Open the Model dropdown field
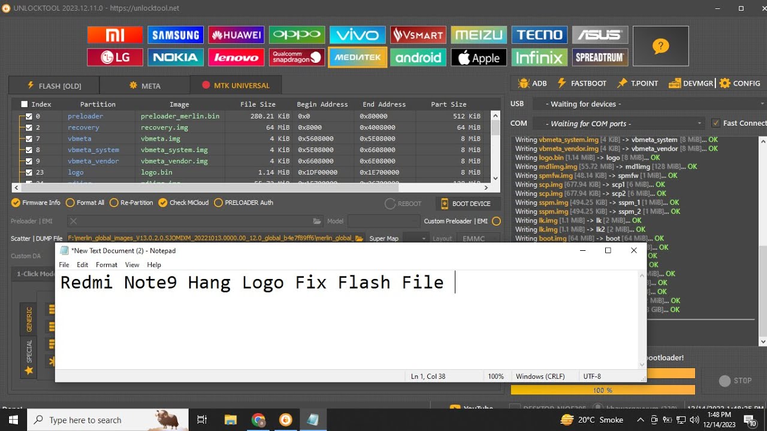 coord(383,221)
